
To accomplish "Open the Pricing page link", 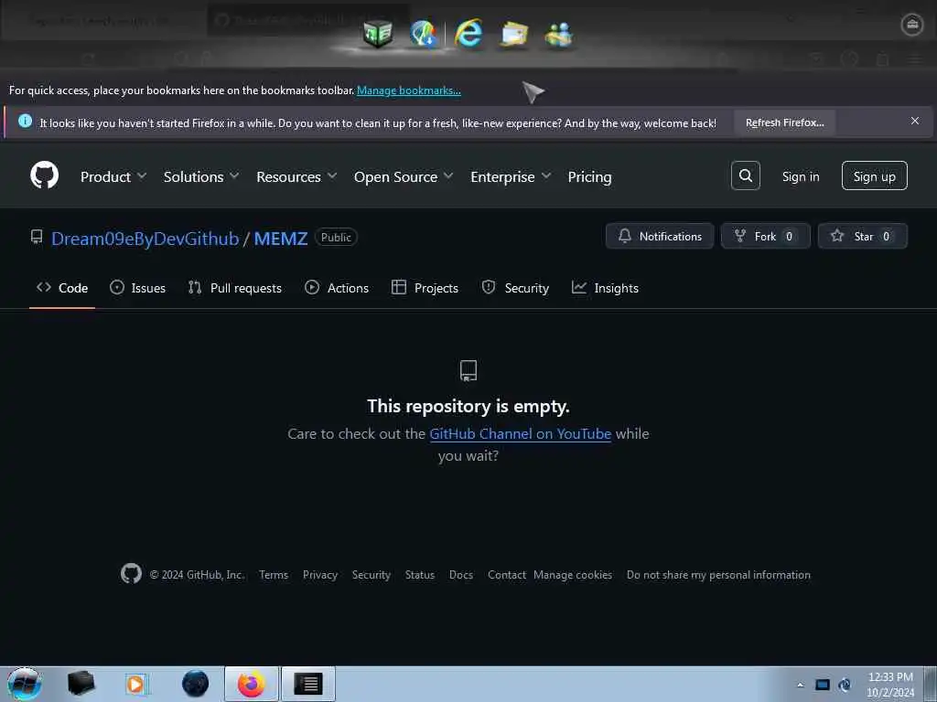I will pos(590,176).
